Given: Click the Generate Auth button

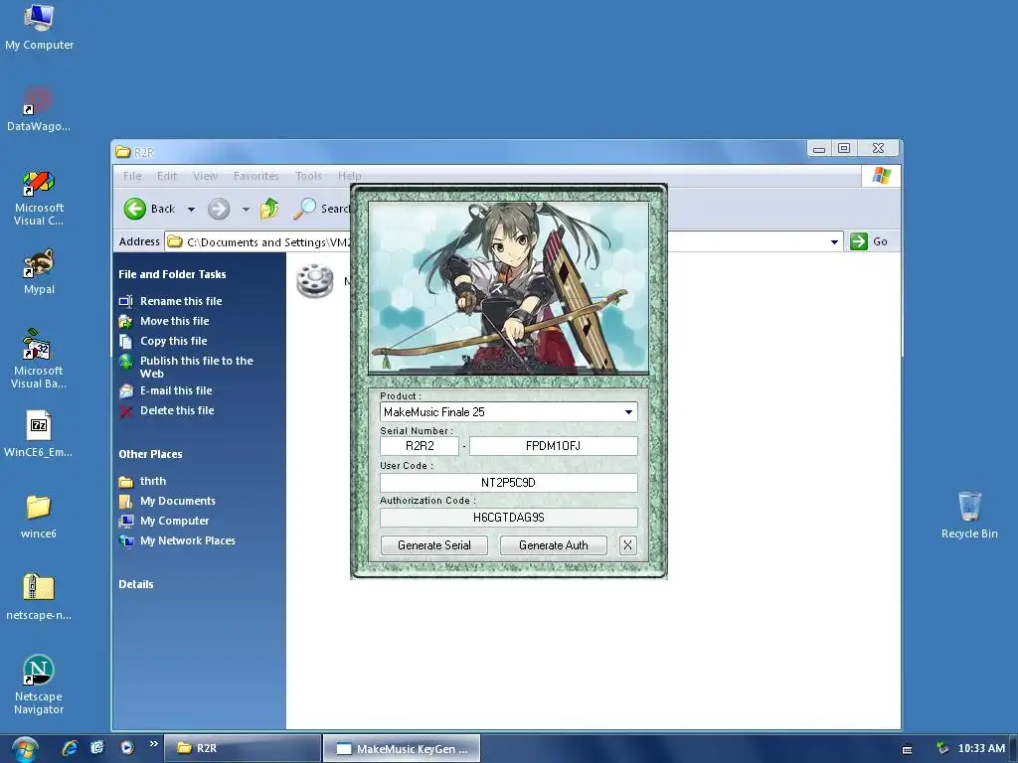Looking at the screenshot, I should click(553, 545).
